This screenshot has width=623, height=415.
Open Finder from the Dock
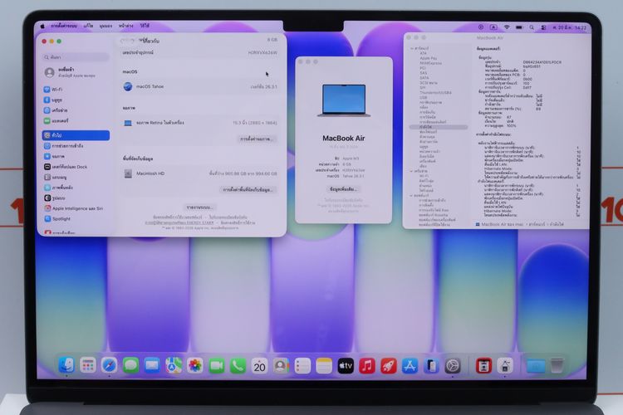coord(66,366)
